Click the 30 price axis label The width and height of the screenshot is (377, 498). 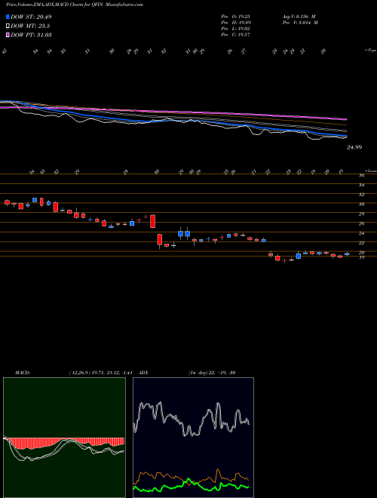click(361, 204)
